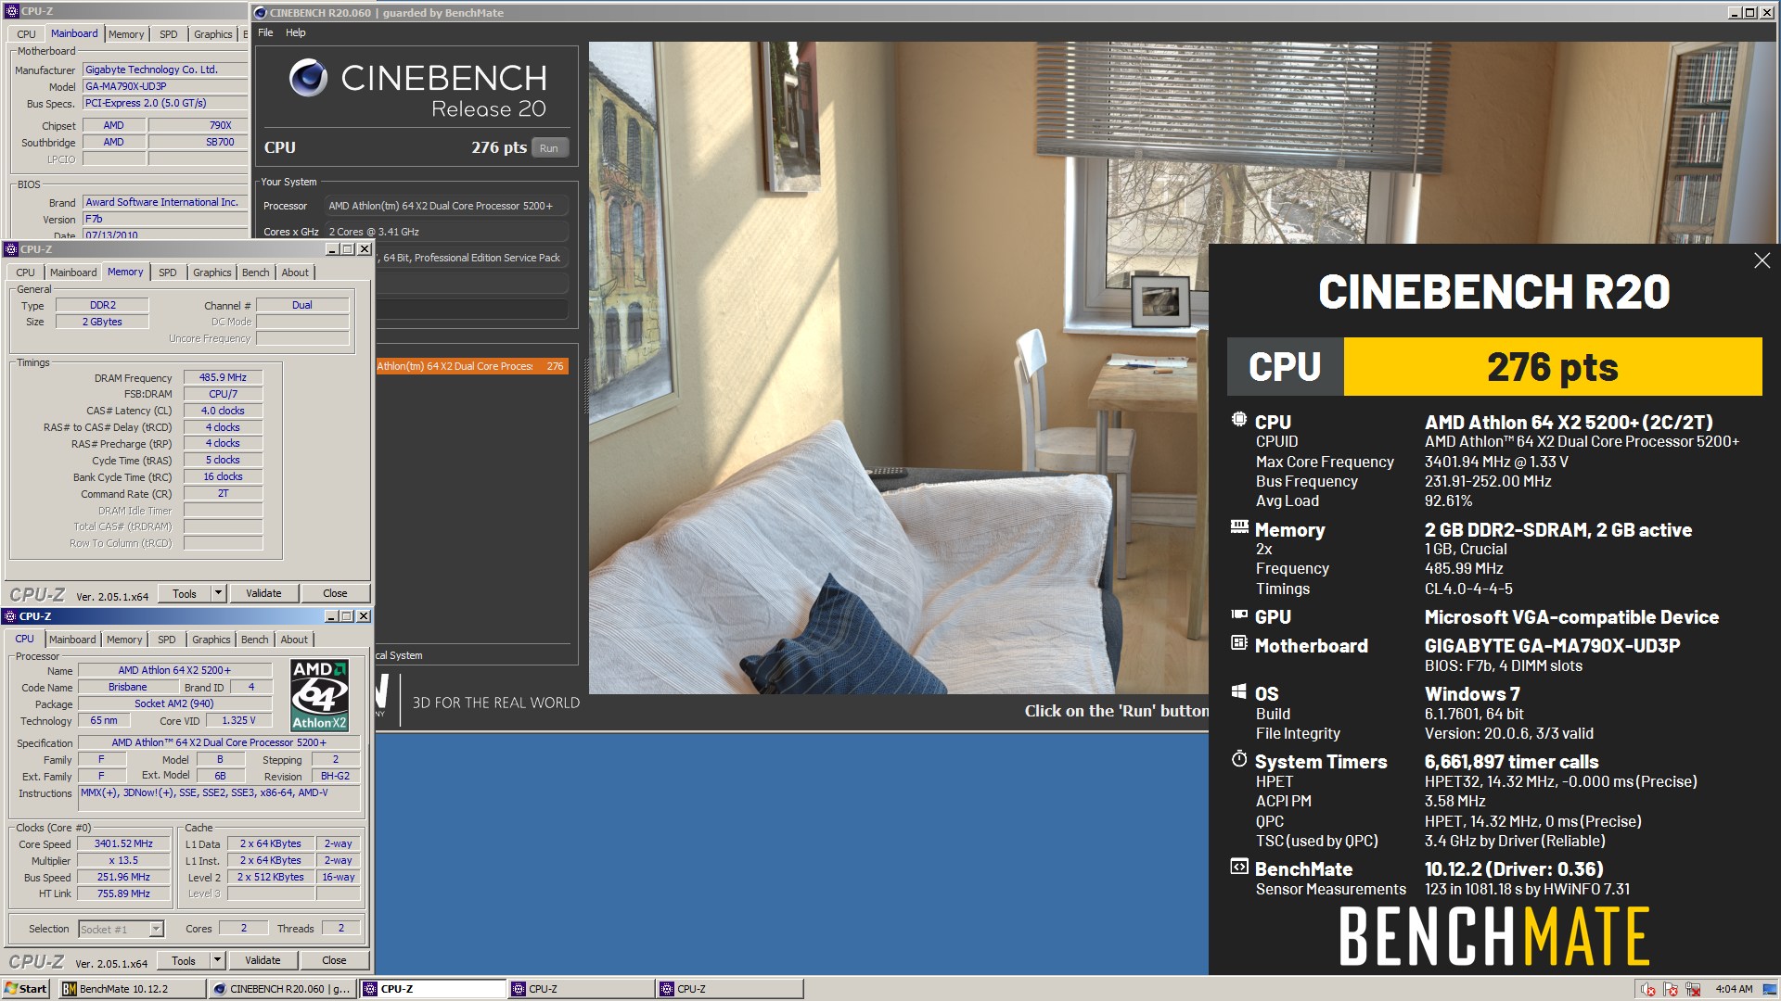The height and width of the screenshot is (1001, 1781).
Task: Click the Close button in the CPU tab CPU-Z window
Action: [x=334, y=960]
